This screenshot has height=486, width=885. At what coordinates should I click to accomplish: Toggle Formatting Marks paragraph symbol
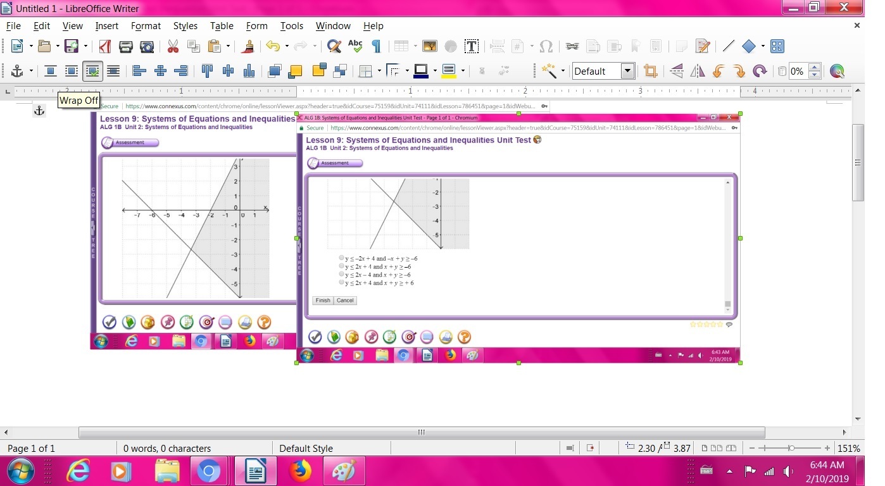pos(376,46)
